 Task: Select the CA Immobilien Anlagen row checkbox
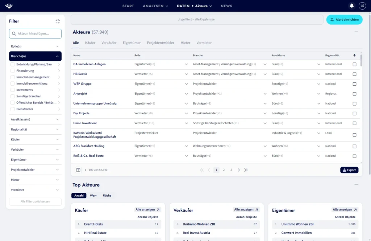[354, 64]
